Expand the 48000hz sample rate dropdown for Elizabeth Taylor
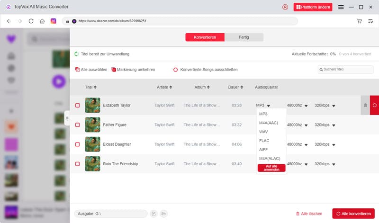Viewport: 379px width, 223px height. tap(306, 106)
